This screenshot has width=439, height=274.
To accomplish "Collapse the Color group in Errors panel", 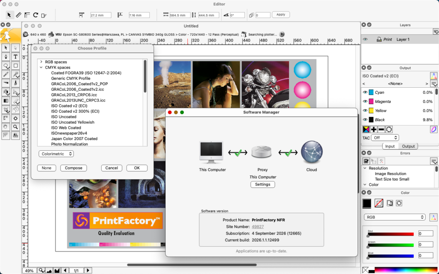I will (365, 185).
